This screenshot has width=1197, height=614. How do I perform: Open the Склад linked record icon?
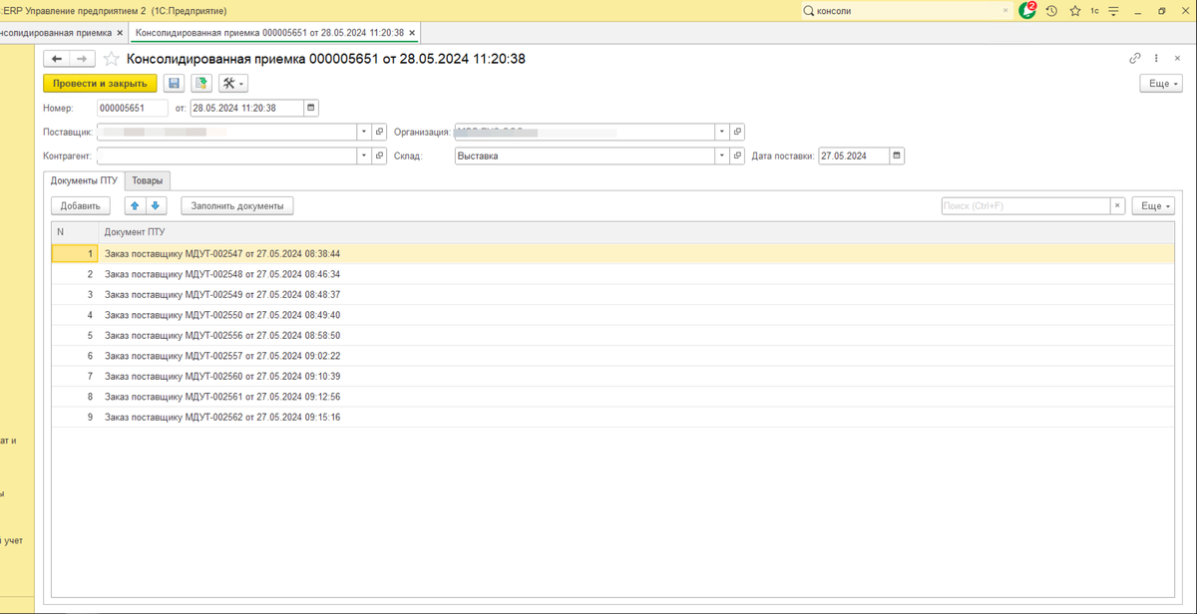pos(737,155)
